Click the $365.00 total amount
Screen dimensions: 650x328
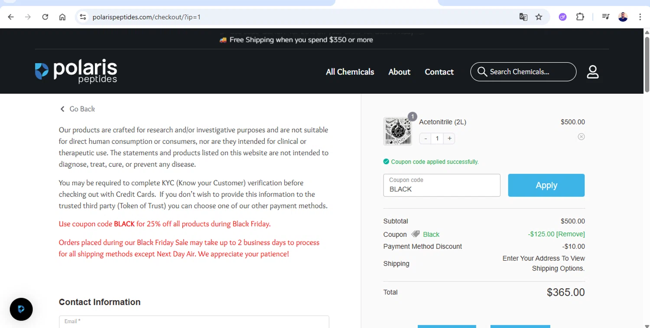click(x=565, y=292)
